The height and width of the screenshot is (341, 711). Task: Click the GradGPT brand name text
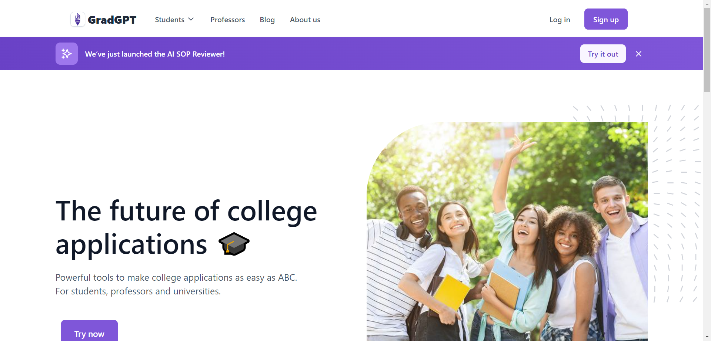[x=112, y=20]
